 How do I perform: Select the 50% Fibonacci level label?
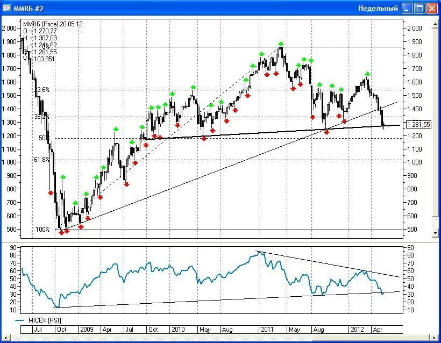[x=44, y=138]
